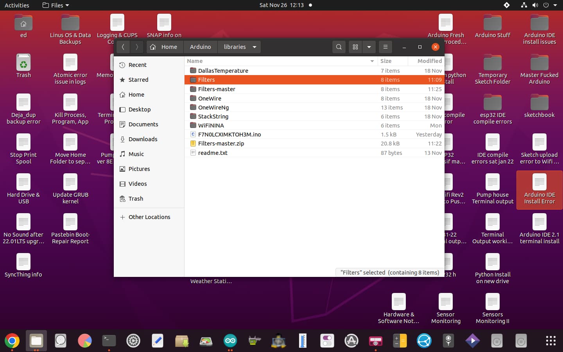Viewport: 563px width, 352px height.
Task: Open the search magnifier in Files toolbar
Action: point(339,47)
